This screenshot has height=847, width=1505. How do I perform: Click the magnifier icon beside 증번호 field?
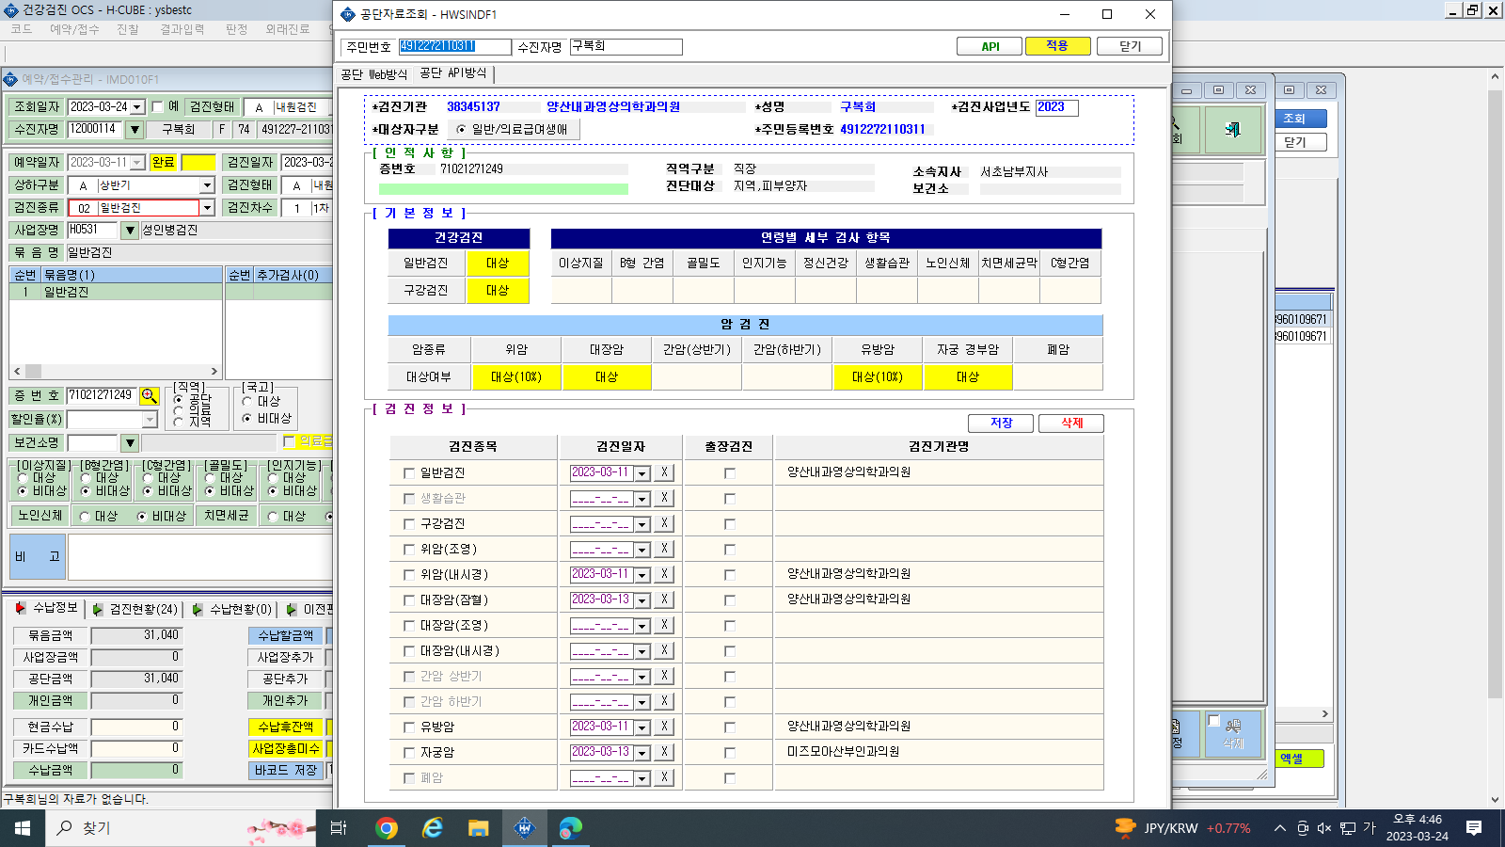149,396
